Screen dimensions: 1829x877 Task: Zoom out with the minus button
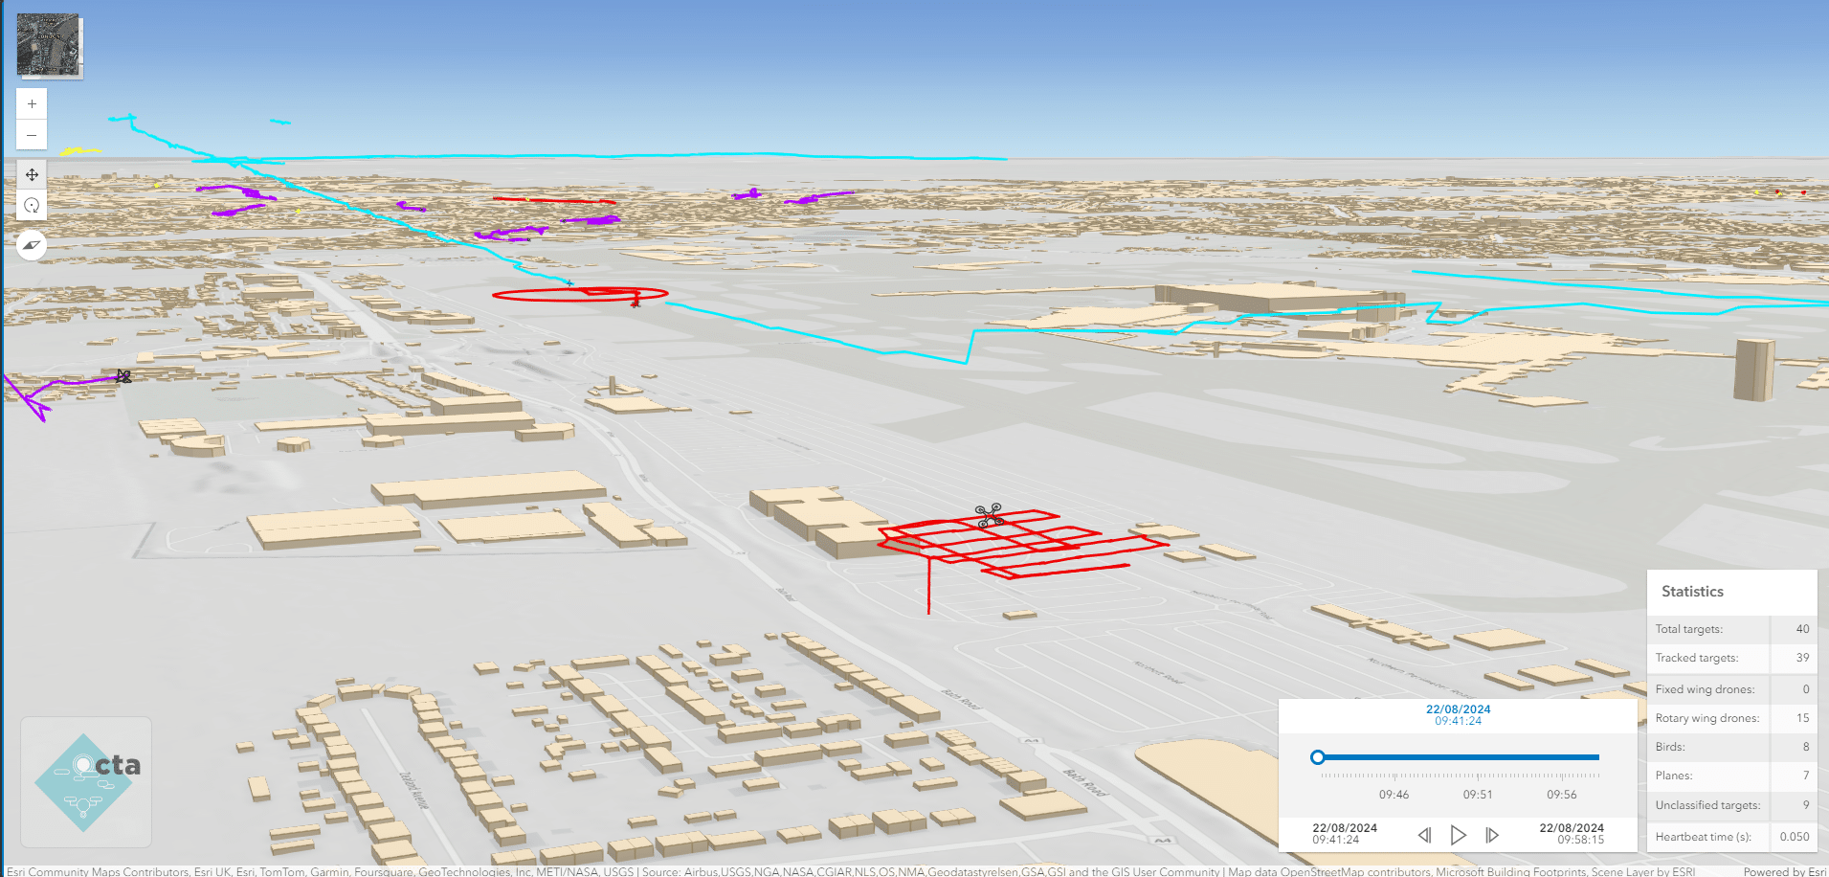tap(32, 135)
